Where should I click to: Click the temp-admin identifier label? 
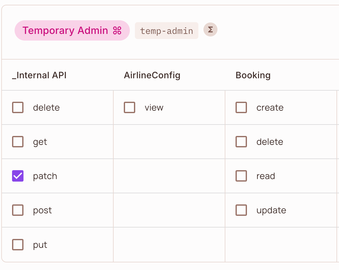point(166,30)
